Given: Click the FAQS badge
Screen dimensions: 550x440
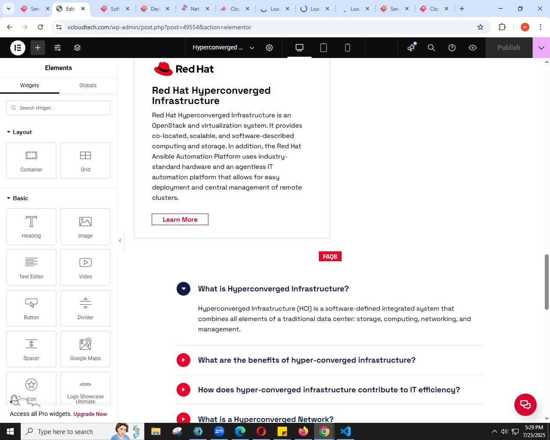Looking at the screenshot, I should click(x=330, y=257).
